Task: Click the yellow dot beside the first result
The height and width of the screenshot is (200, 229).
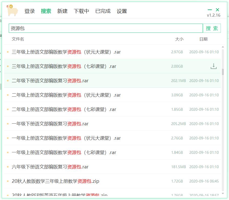Action: pos(7,52)
